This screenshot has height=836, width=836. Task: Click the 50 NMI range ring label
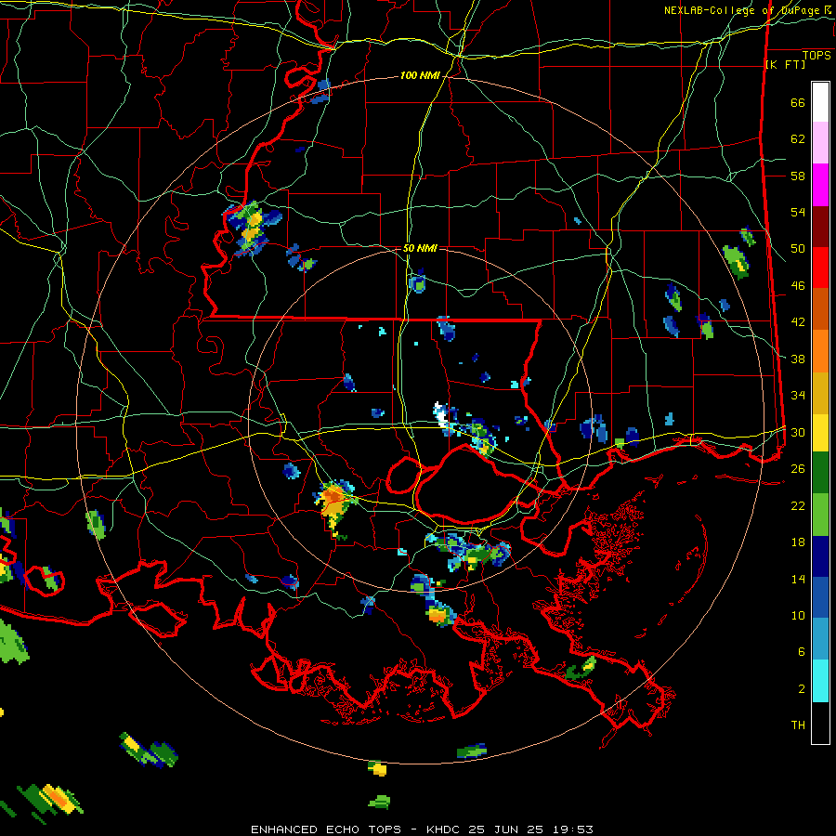tap(420, 248)
